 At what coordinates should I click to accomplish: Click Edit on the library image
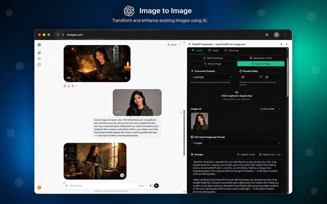[x=69, y=78]
